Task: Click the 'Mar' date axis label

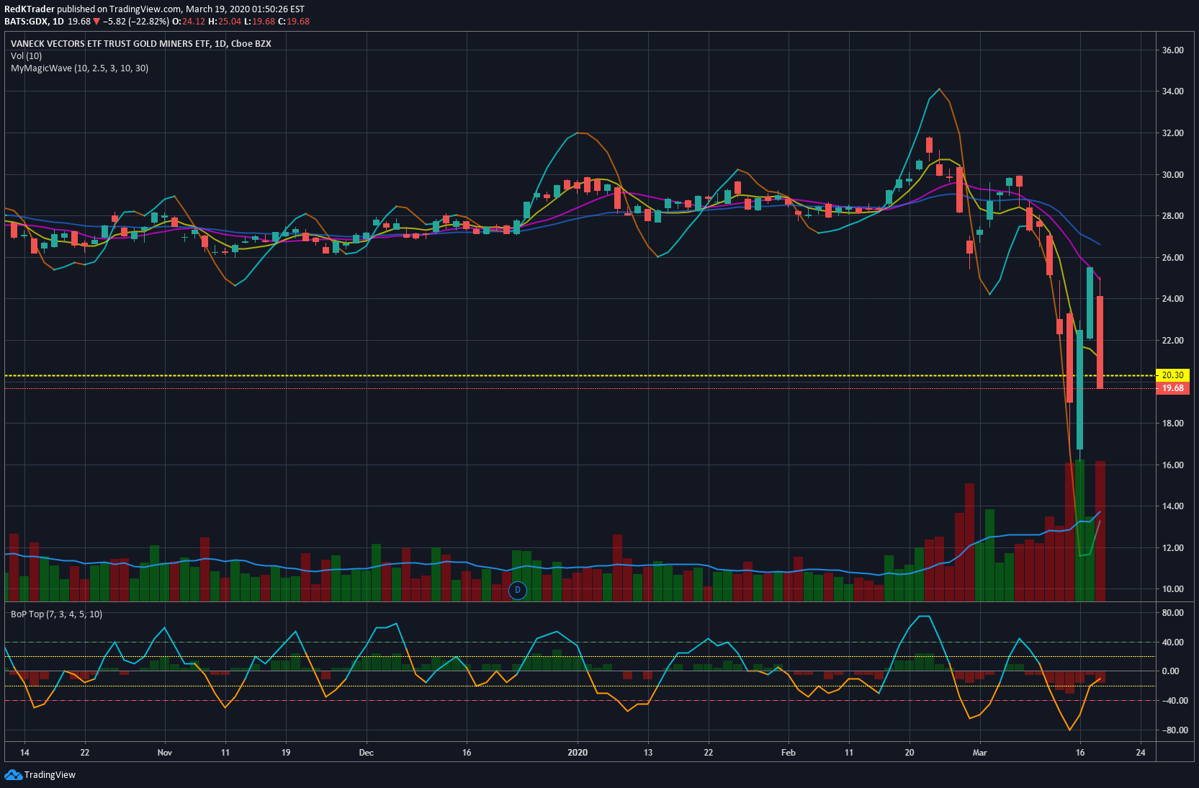Action: (980, 753)
